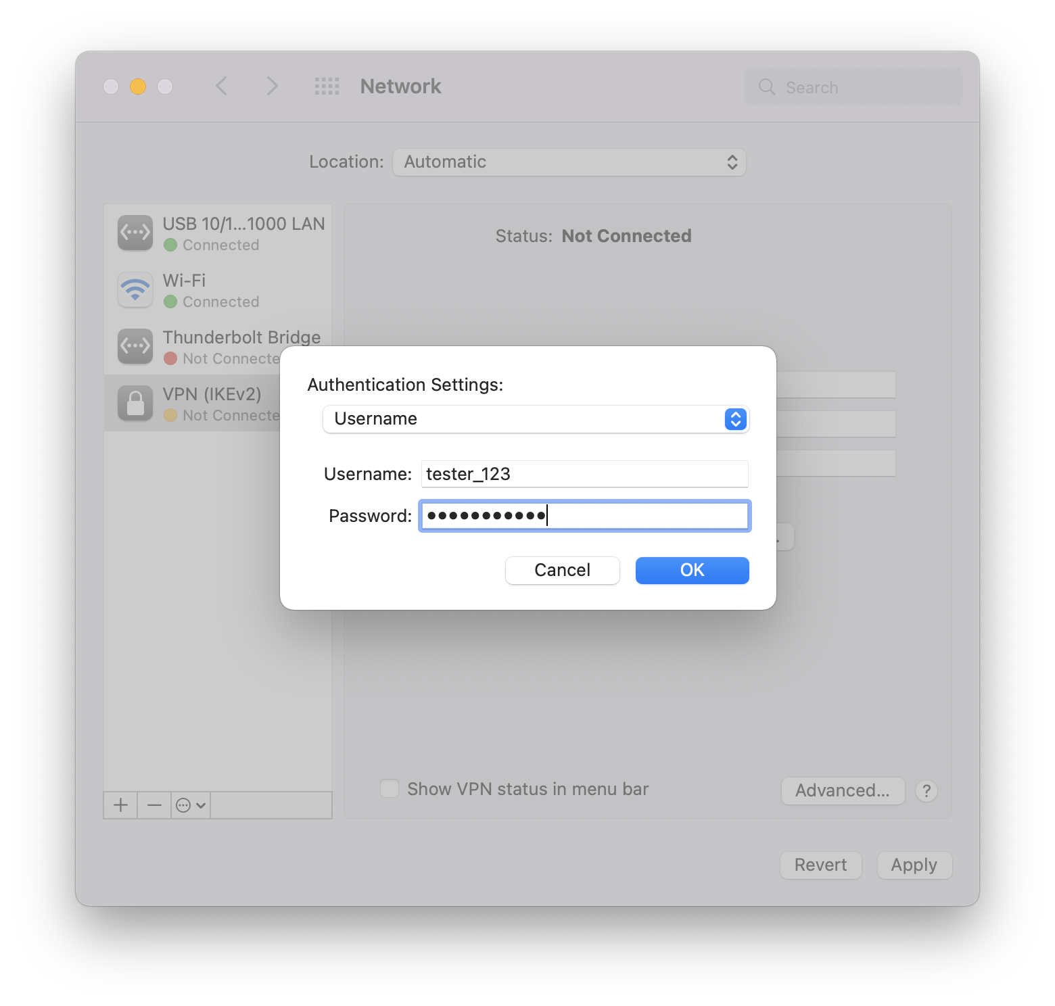Click the forward navigation arrow
The height and width of the screenshot is (1006, 1055).
click(x=272, y=87)
